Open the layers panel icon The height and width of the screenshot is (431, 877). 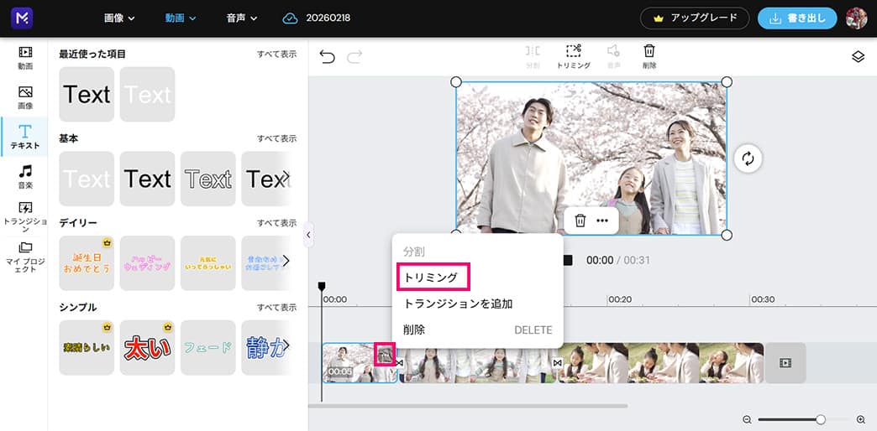pyautogui.click(x=858, y=56)
